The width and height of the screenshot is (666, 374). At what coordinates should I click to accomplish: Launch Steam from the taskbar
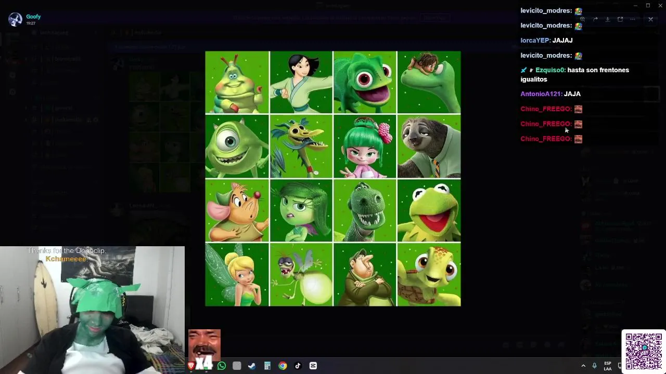pos(252,366)
